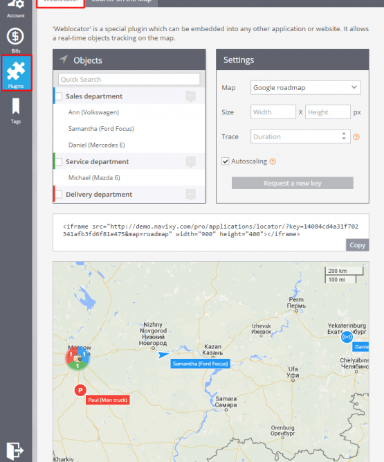The image size is (384, 462).
Task: Click the Autoscaling help question icon
Action: [x=273, y=161]
